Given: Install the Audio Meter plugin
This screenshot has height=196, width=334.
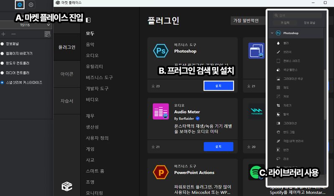Looking at the screenshot, I should tap(218, 147).
